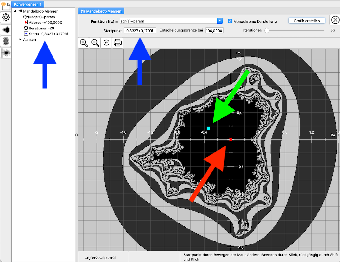
Task: Select the Iterationen=20 tree entry
Action: tap(39, 28)
